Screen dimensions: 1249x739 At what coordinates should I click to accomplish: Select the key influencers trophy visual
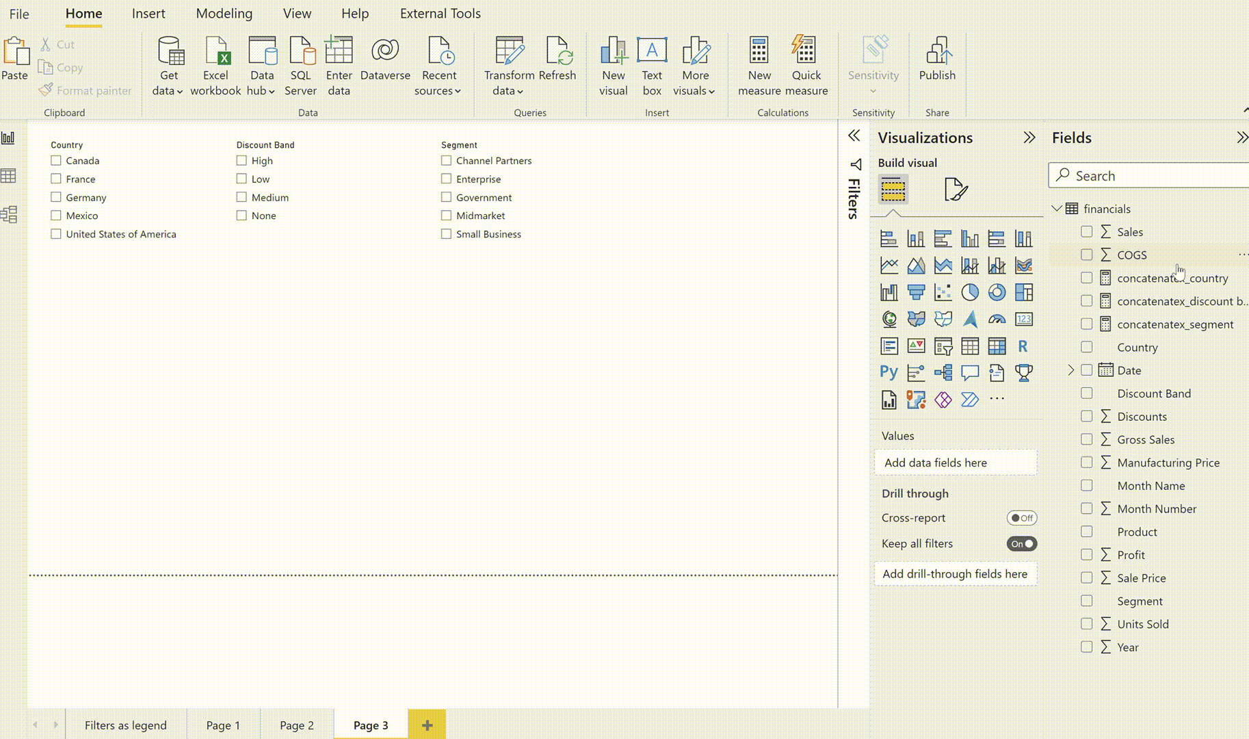click(1023, 373)
